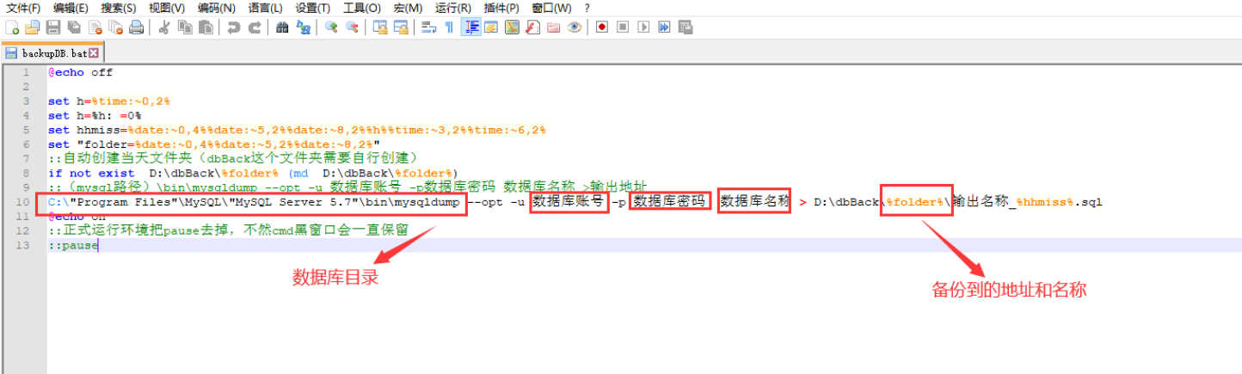Click line number 13 in the margin

[x=24, y=245]
